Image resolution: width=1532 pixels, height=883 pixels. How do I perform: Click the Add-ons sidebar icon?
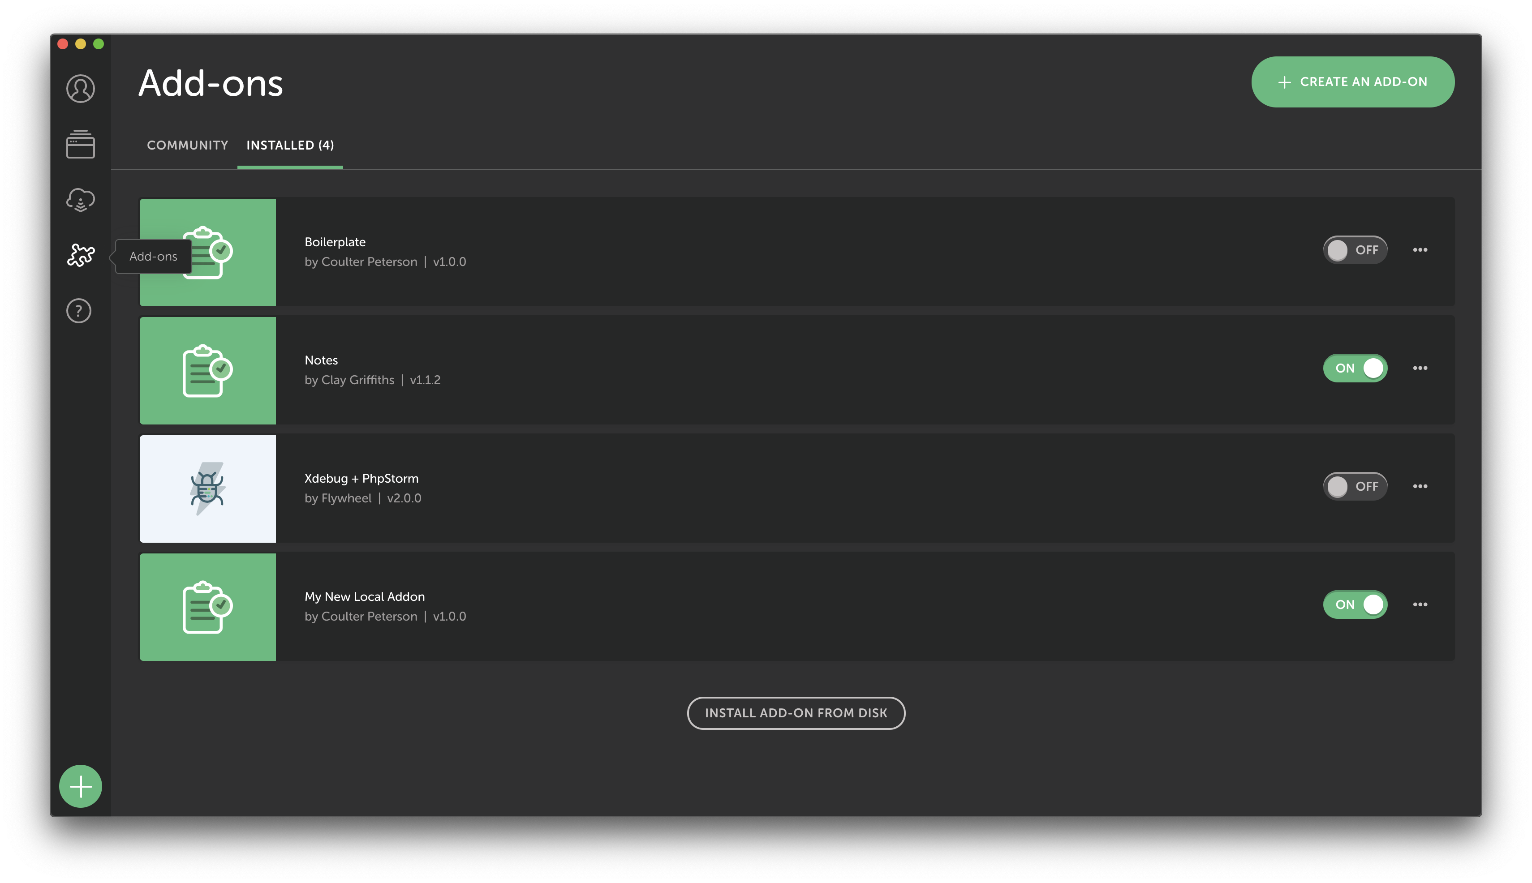(x=80, y=255)
